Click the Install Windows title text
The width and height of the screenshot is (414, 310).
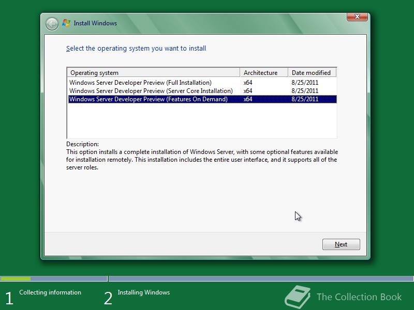tap(95, 23)
